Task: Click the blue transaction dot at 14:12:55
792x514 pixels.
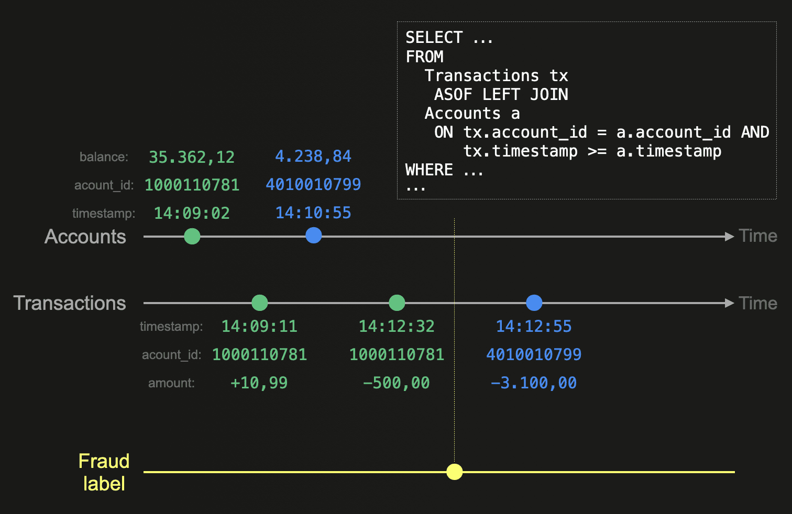Action: [534, 303]
